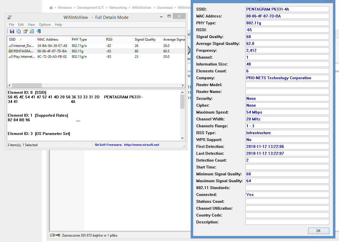Click the drive and key status bar icon
The height and width of the screenshot is (242, 339).
(55, 235)
